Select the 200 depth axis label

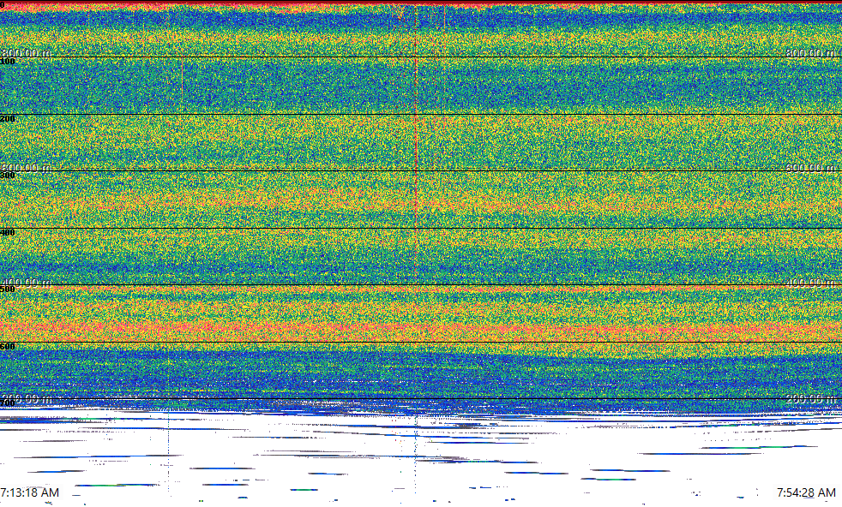coord(8,118)
